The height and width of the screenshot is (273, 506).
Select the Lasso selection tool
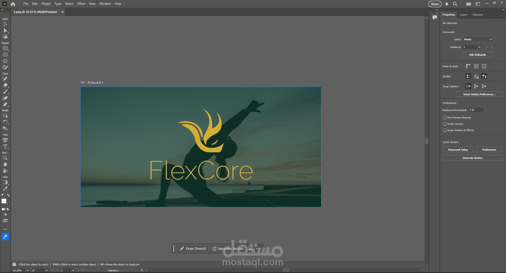[5, 37]
